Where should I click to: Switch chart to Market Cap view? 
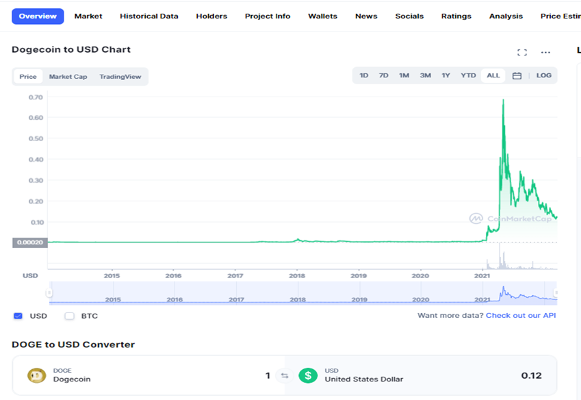pyautogui.click(x=68, y=77)
